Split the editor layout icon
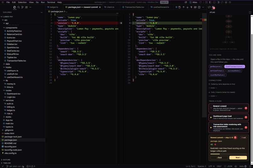253x168 pixels. coord(199,7)
